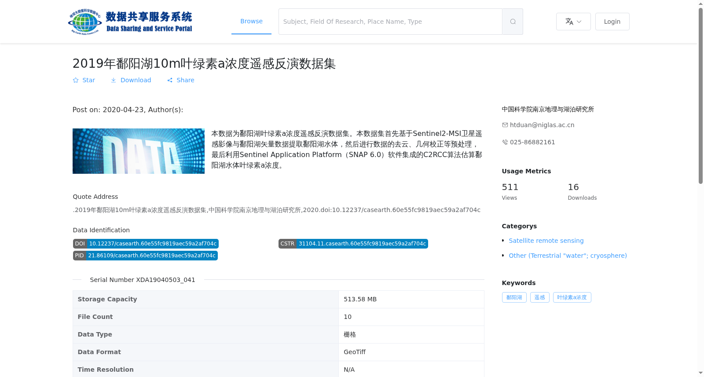
Task: Click the Time Resolution value N/A
Action: tap(349, 370)
